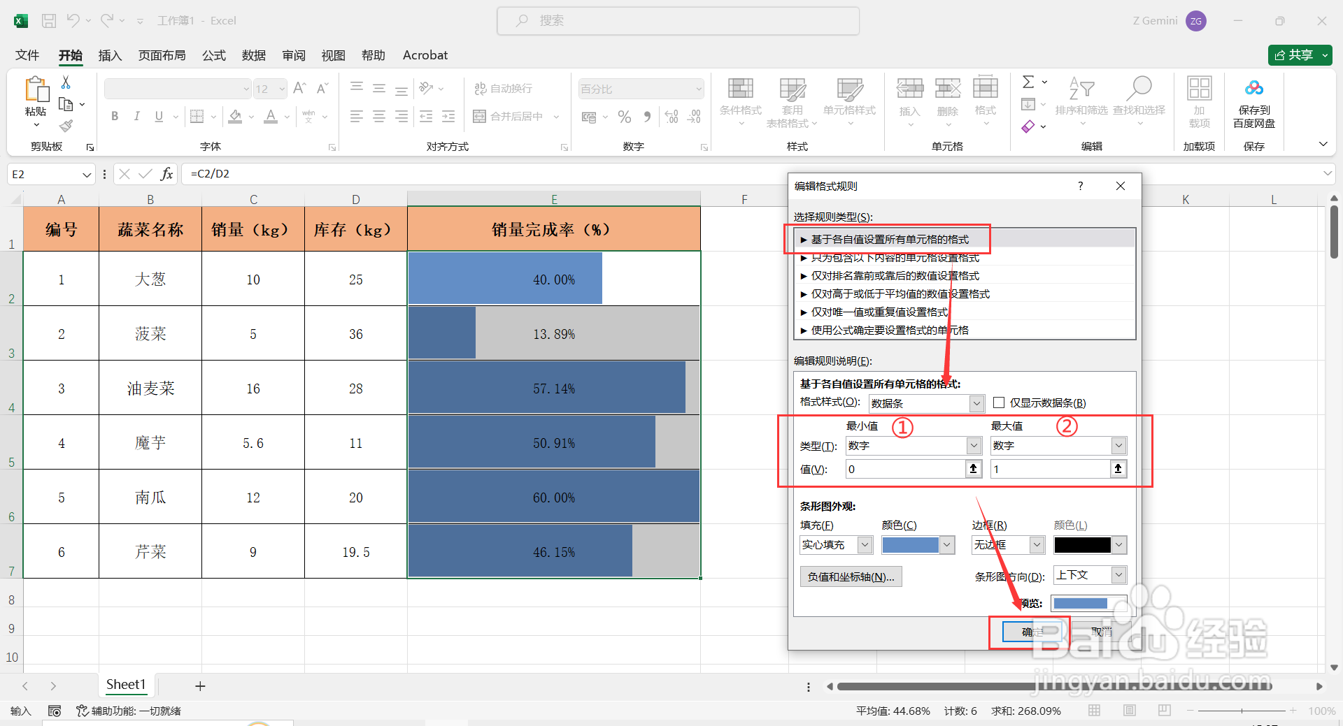1343x726 pixels.
Task: Switch to the 插入 ribbon tab
Action: (110, 55)
